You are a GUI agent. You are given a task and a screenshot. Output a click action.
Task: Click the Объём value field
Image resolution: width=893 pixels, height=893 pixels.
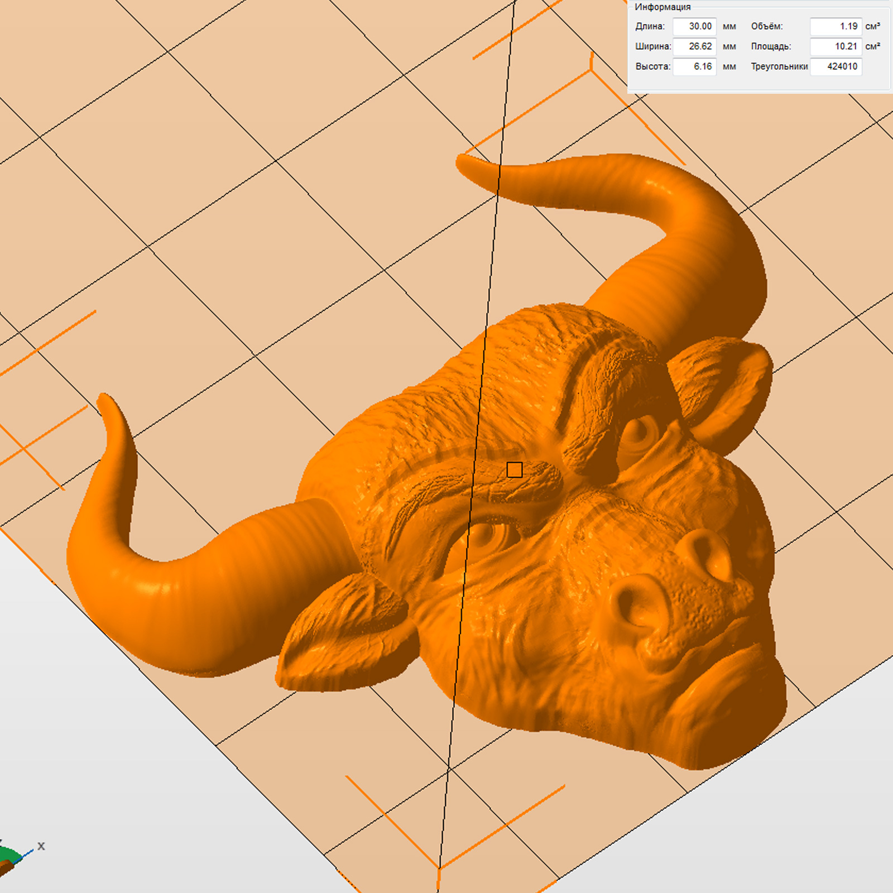point(836,26)
